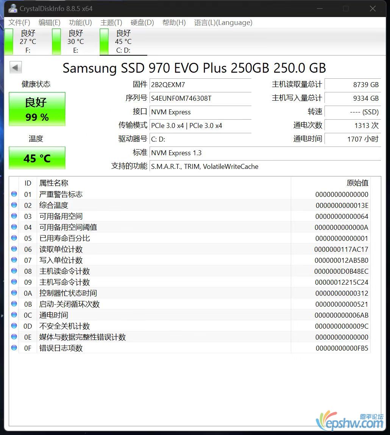Click status dot for 可用备用空间阈值 row

click(14, 227)
